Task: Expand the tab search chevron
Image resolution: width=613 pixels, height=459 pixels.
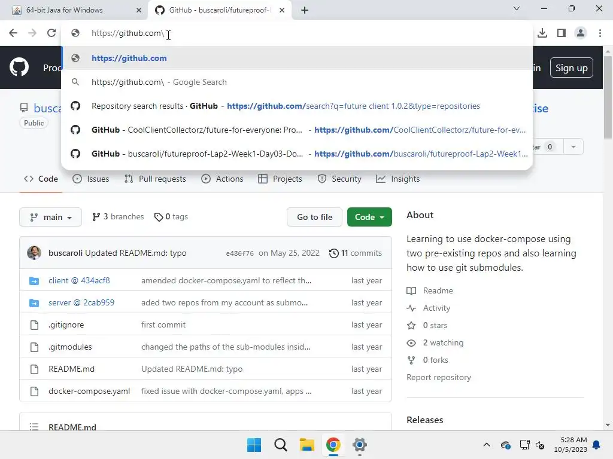Action: [x=517, y=8]
